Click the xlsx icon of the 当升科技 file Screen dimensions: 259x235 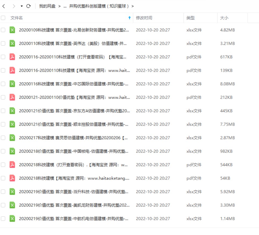click(12, 192)
